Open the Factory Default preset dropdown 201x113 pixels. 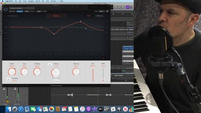pyautogui.click(x=22, y=8)
